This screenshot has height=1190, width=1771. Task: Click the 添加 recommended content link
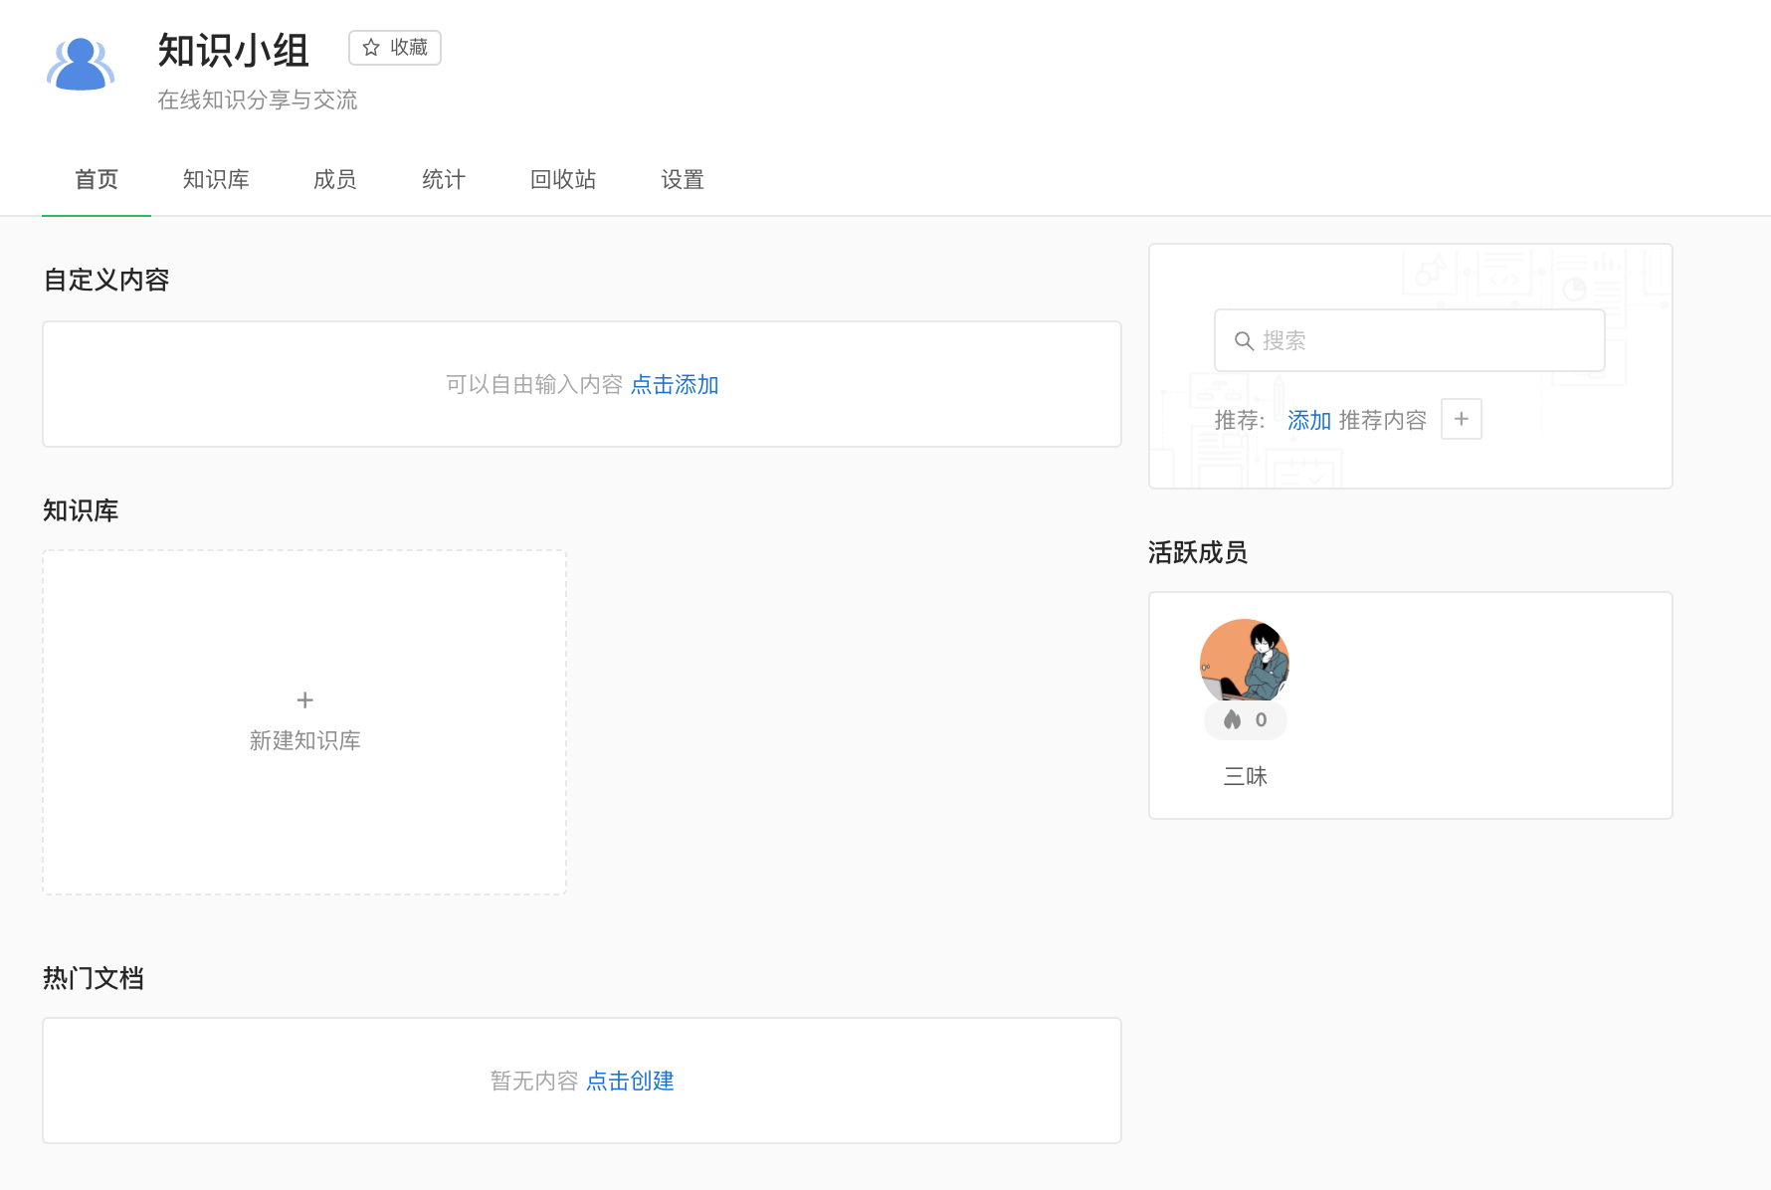coord(1309,421)
